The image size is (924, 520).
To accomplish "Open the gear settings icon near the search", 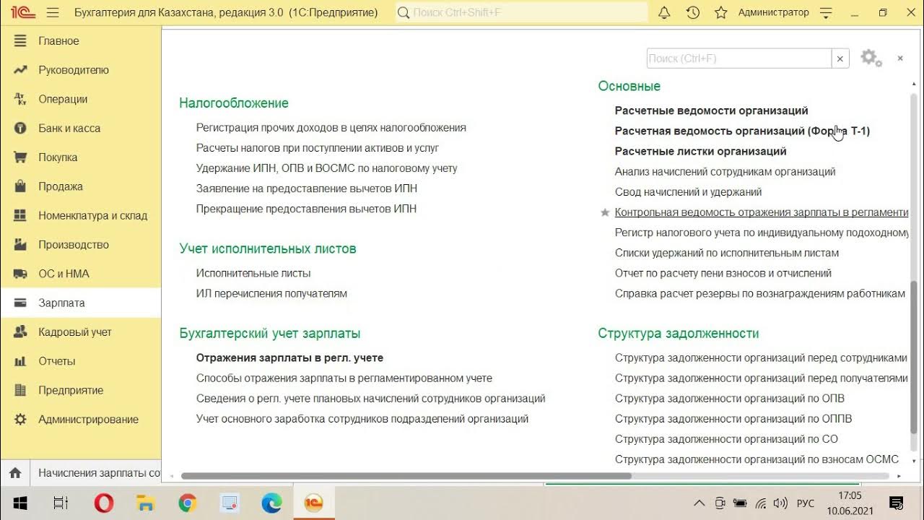I will click(871, 58).
